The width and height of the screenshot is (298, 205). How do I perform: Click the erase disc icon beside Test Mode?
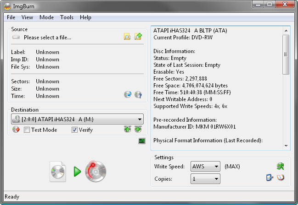[x=16, y=129]
